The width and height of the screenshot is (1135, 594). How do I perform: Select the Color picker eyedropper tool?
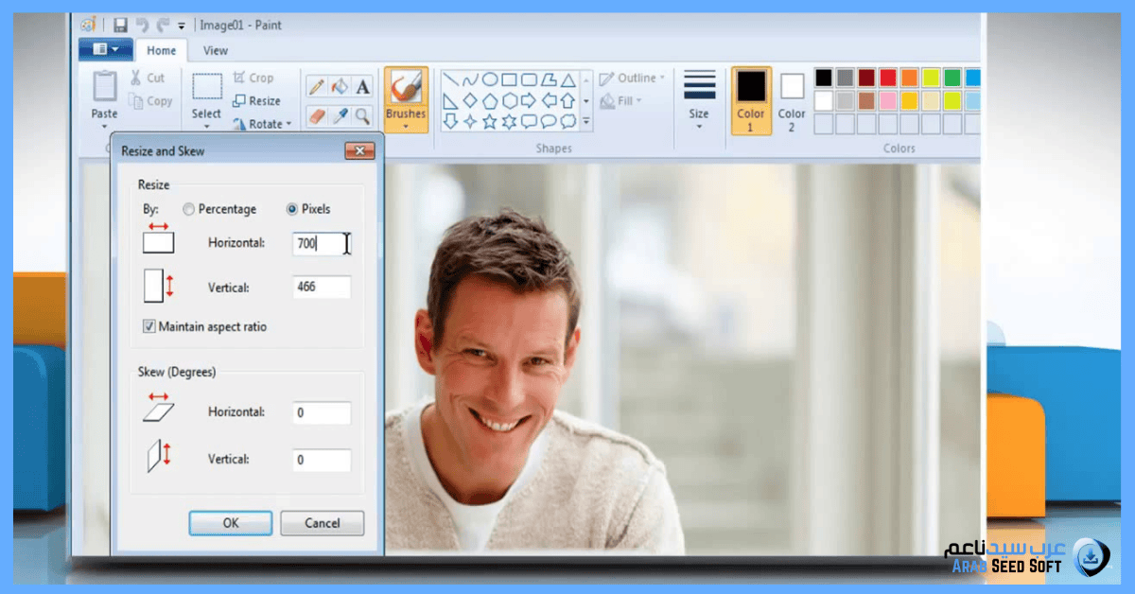(x=340, y=115)
